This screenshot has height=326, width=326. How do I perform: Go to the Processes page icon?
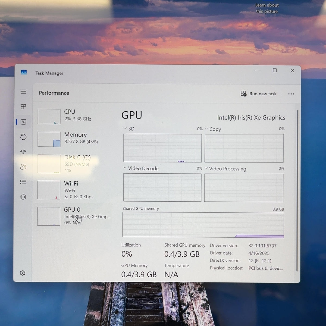click(x=23, y=106)
